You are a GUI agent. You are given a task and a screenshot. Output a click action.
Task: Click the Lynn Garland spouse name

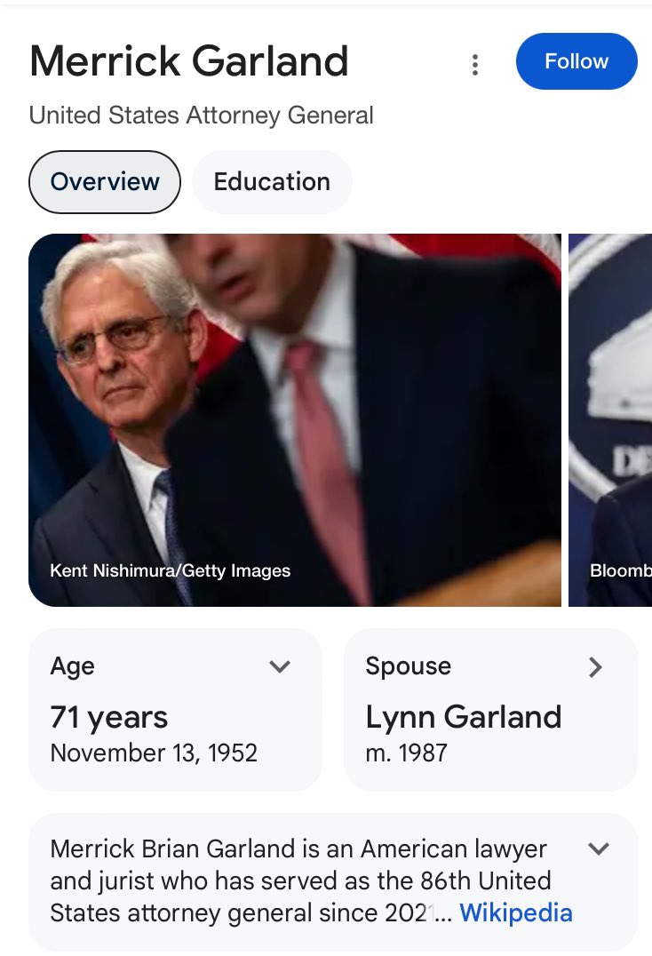(x=463, y=717)
